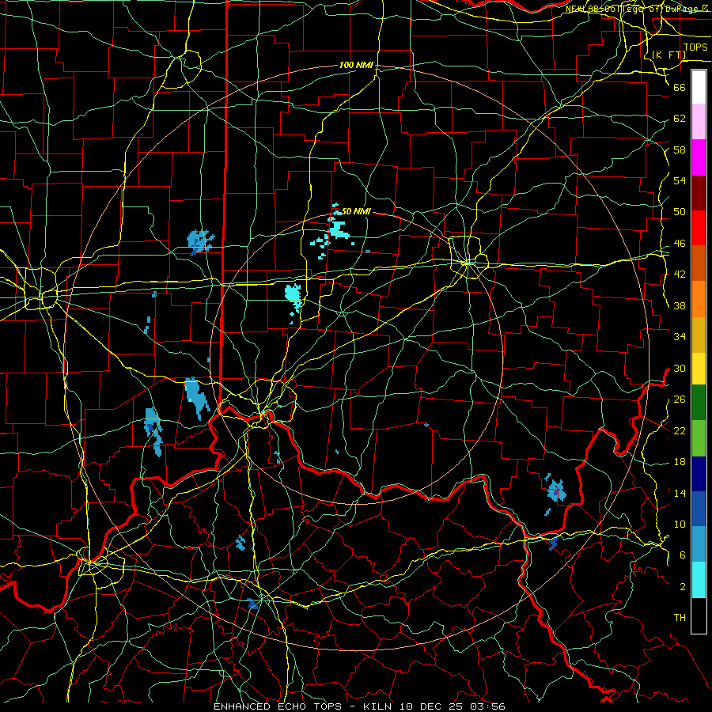Pick the light blue legend swatch

click(699, 544)
